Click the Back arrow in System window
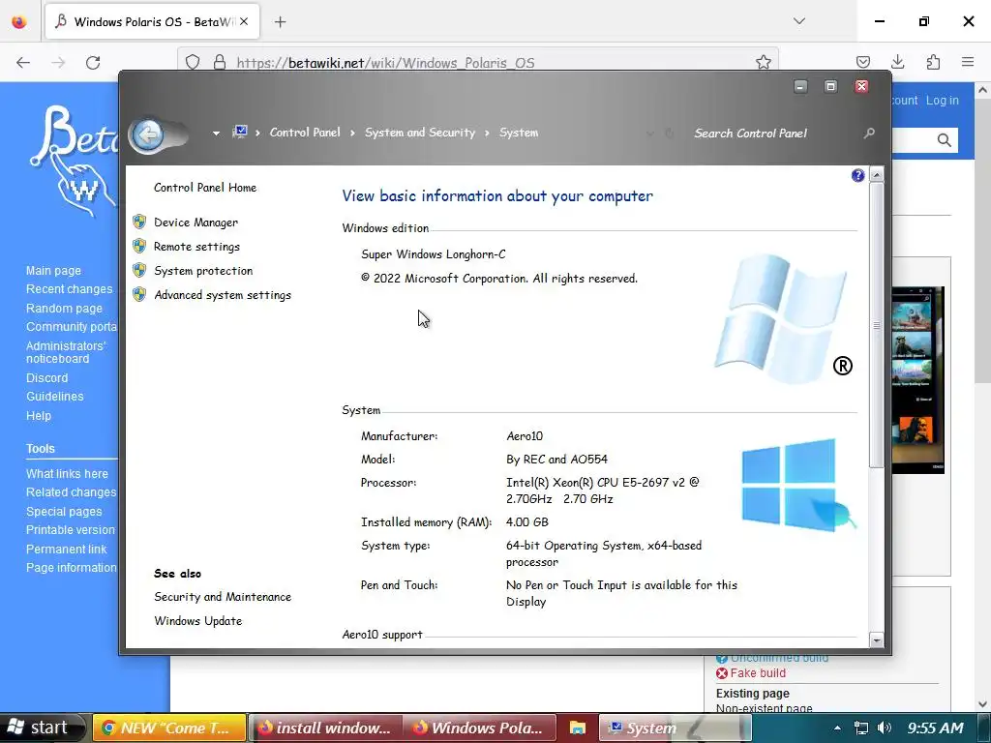Screen dimensions: 991x743 point(148,134)
